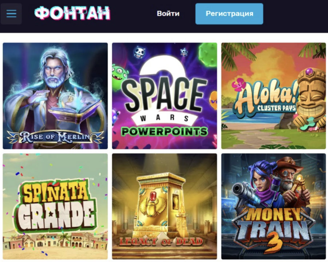Click the Войти login link
Image resolution: width=328 pixels, height=262 pixels.
click(168, 14)
